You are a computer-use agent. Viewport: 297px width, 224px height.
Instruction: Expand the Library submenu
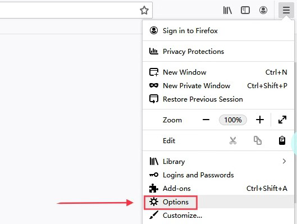[x=218, y=161]
